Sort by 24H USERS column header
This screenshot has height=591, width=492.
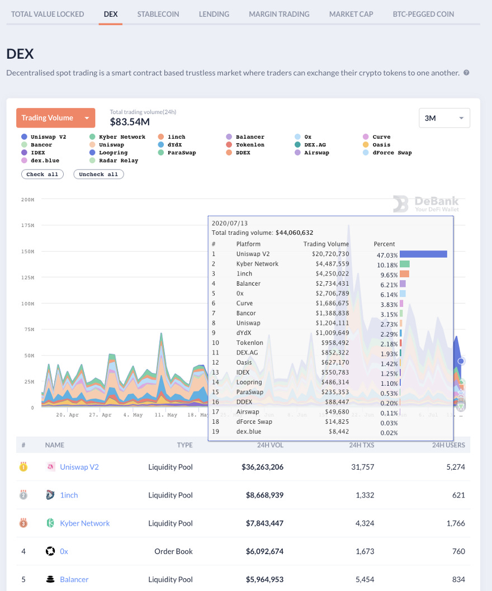448,445
